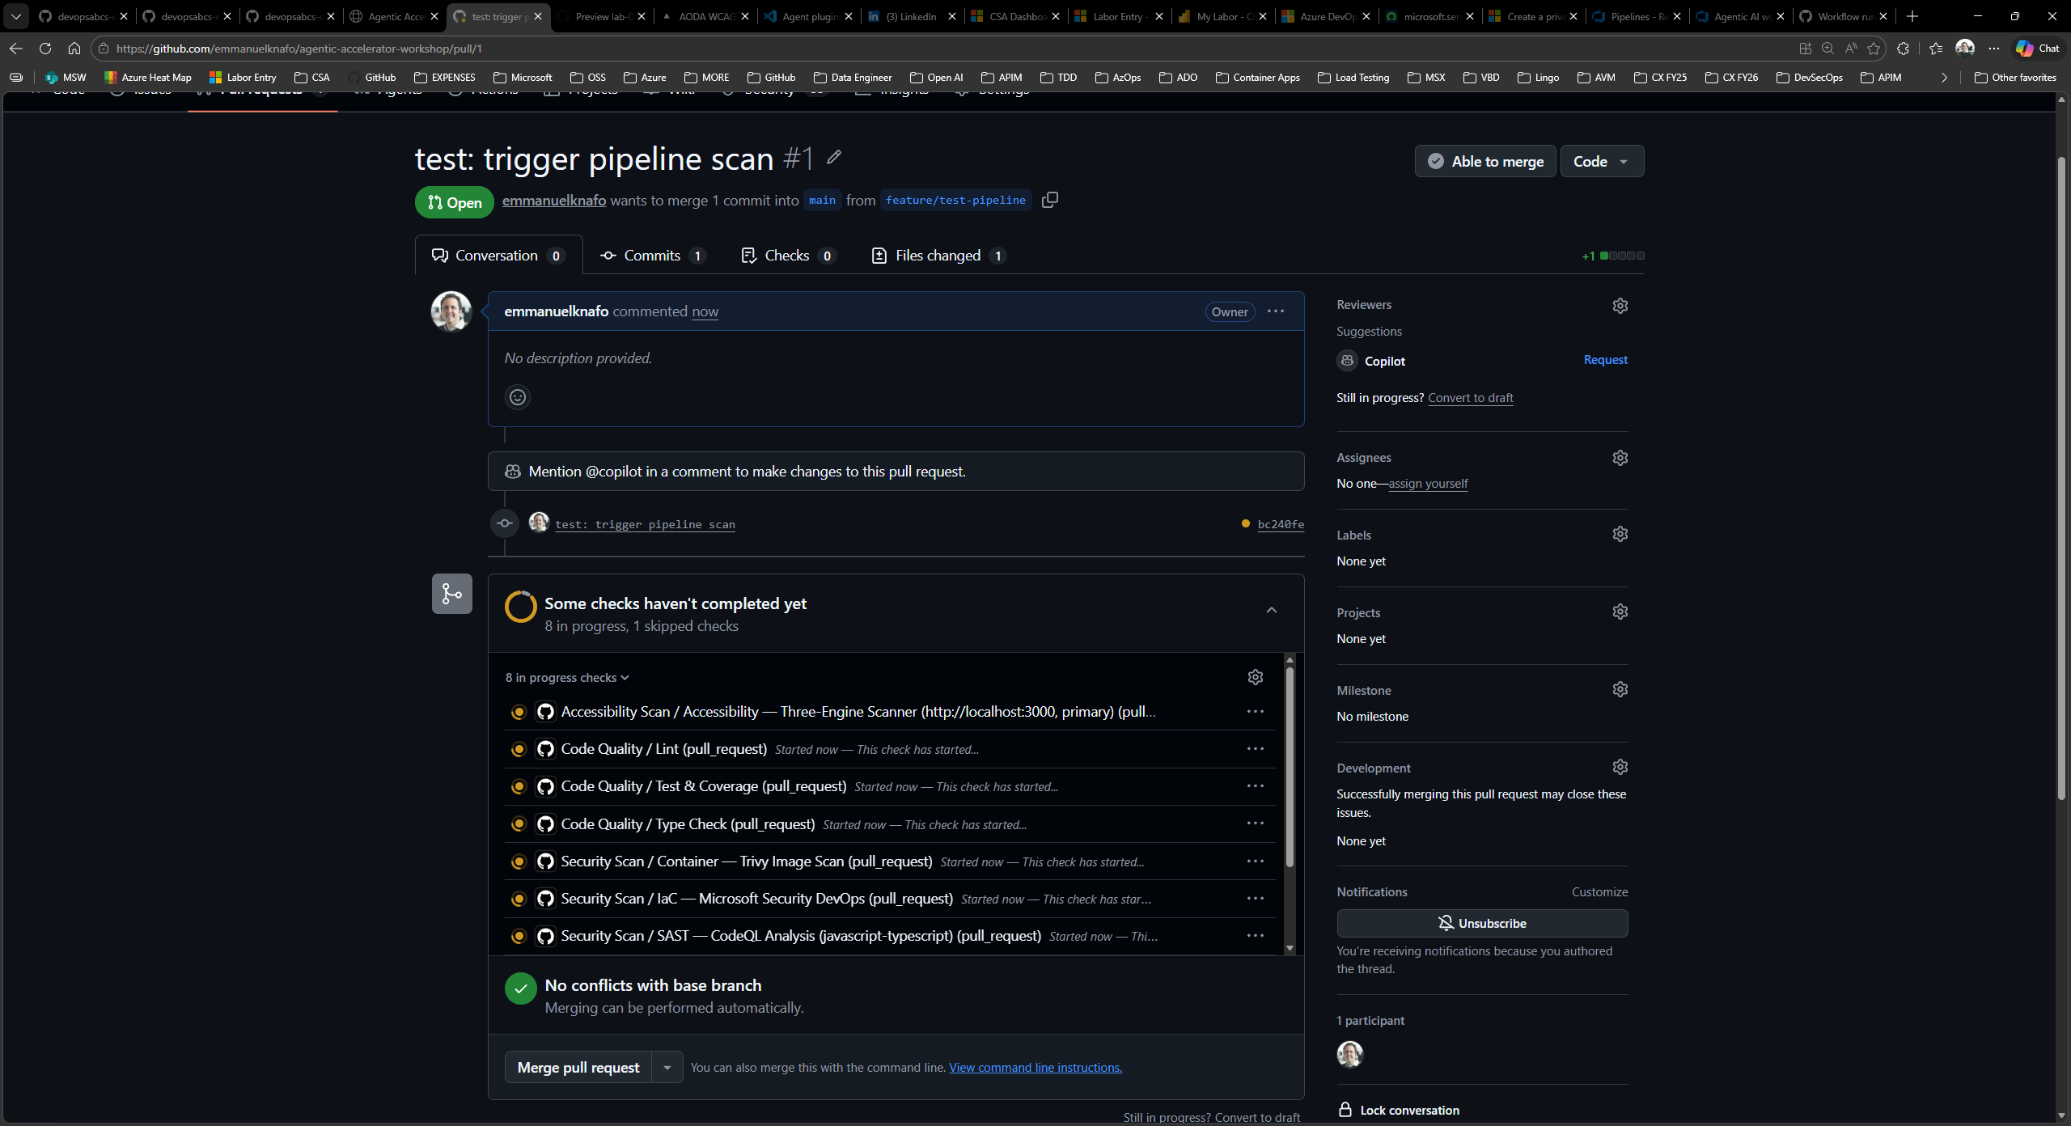Open Reviewers settings gear

click(1620, 305)
